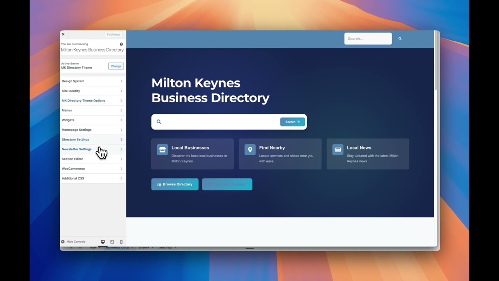Click the Milton Keynes Business Directory site title in sidebar
The height and width of the screenshot is (281, 499).
point(92,50)
